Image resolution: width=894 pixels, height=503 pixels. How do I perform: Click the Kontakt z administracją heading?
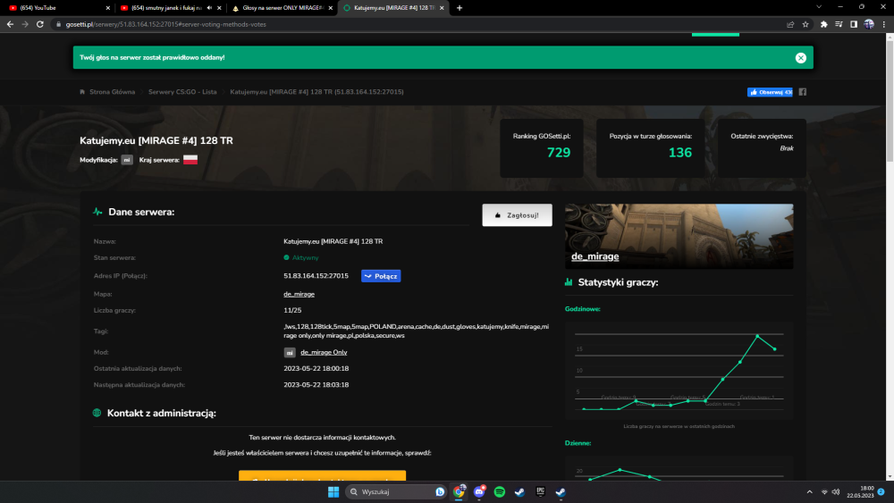(x=161, y=414)
